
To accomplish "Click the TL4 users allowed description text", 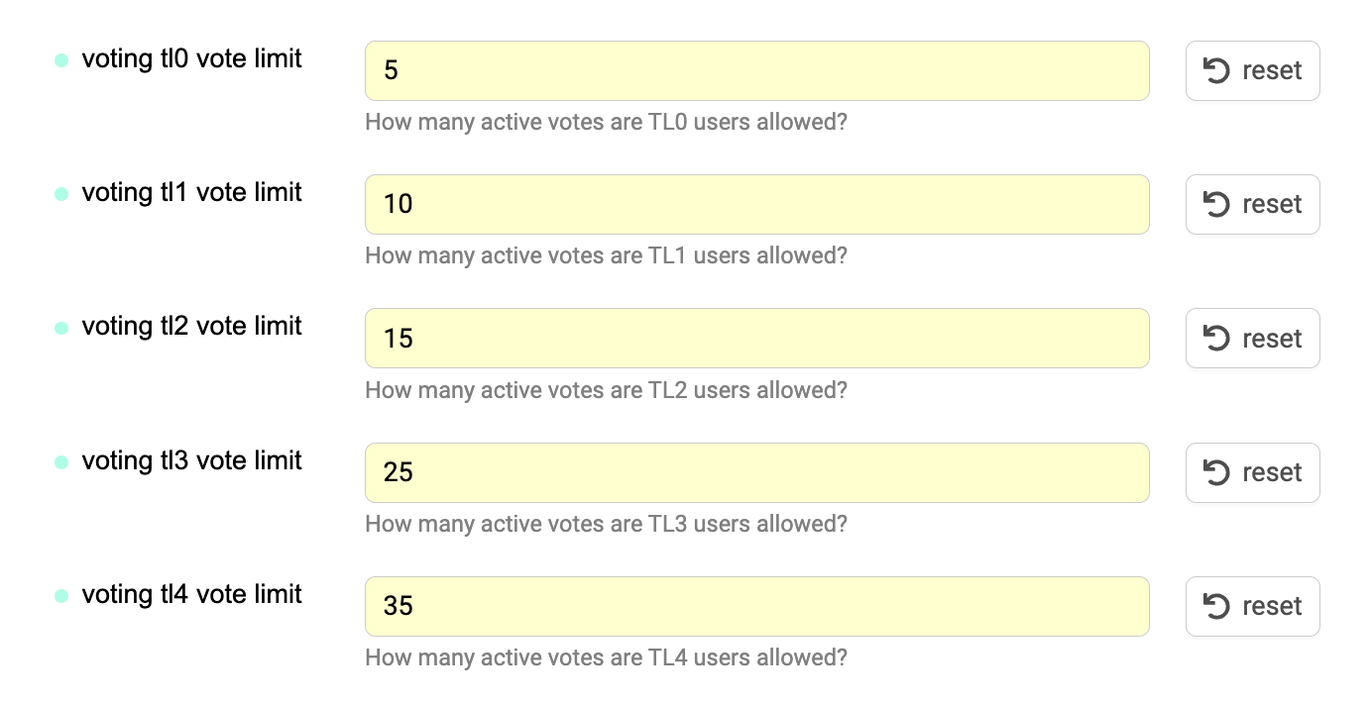I will [x=607, y=657].
